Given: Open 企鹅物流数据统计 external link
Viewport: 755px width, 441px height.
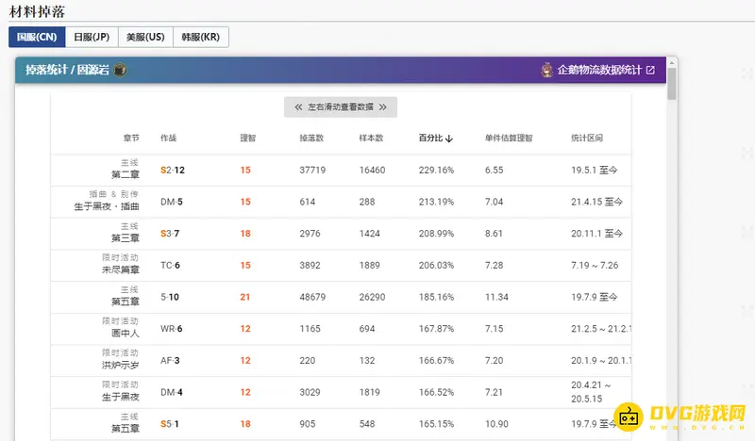Looking at the screenshot, I should pos(597,71).
